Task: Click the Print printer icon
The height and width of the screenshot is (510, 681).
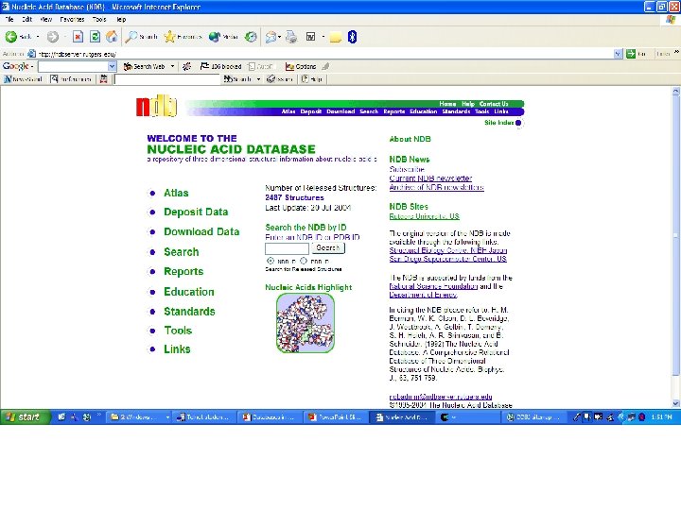Action: pos(292,37)
